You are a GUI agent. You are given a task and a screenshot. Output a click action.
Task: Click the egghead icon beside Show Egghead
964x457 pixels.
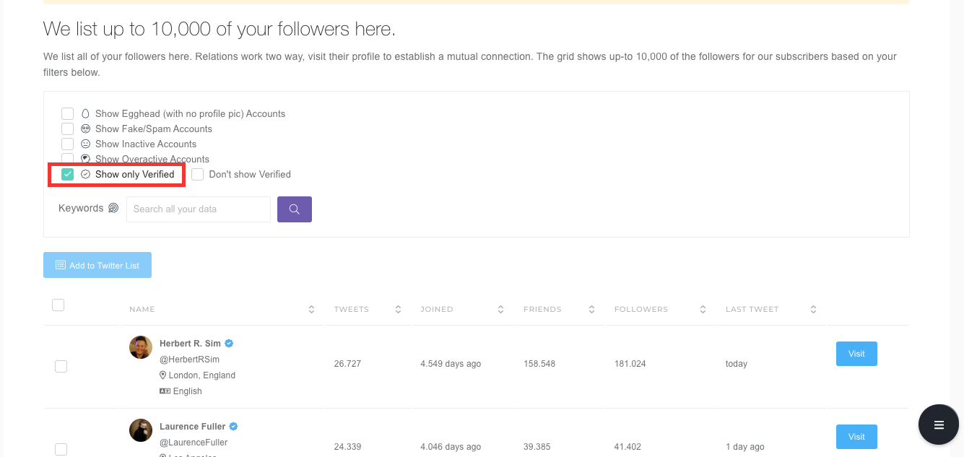pos(85,113)
